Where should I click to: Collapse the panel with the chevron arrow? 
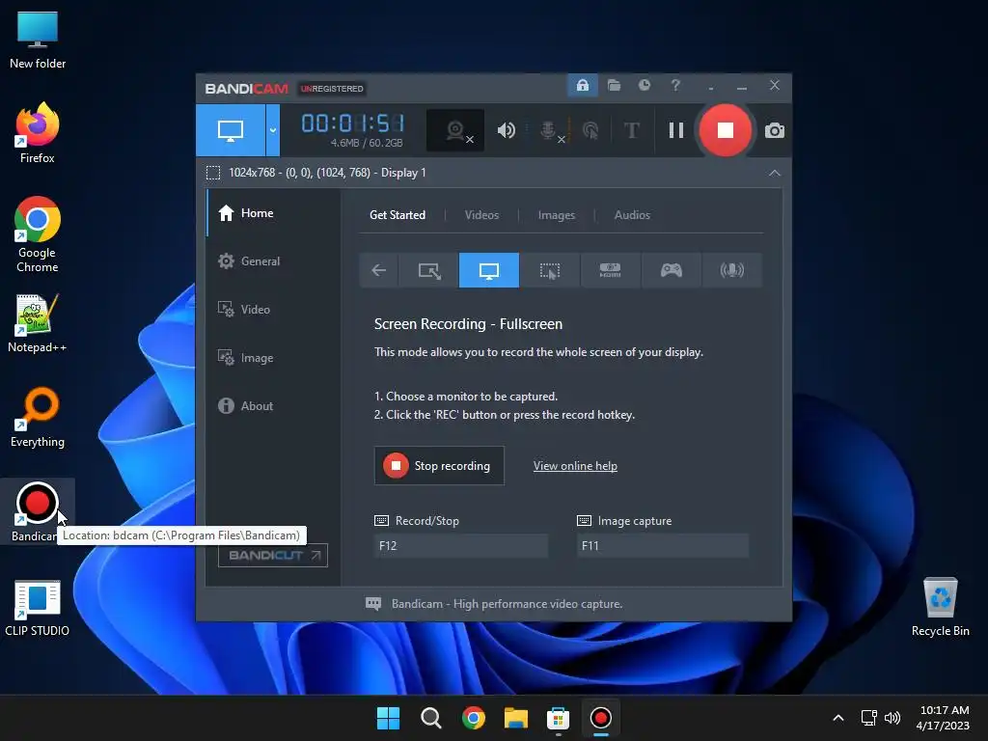click(x=775, y=173)
